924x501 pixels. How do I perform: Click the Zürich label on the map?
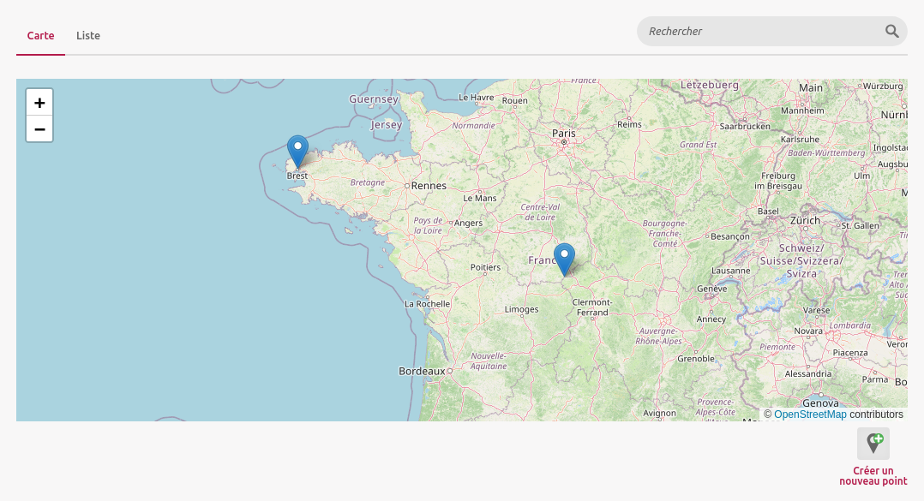point(805,220)
